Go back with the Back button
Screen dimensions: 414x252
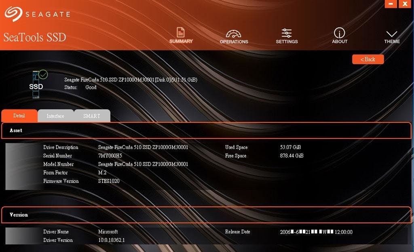[368, 59]
